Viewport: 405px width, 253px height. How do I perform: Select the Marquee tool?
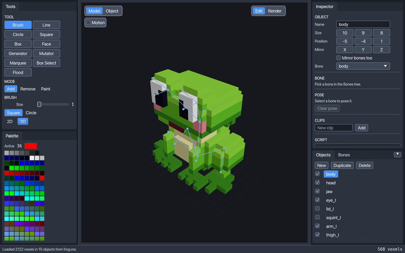click(18, 63)
